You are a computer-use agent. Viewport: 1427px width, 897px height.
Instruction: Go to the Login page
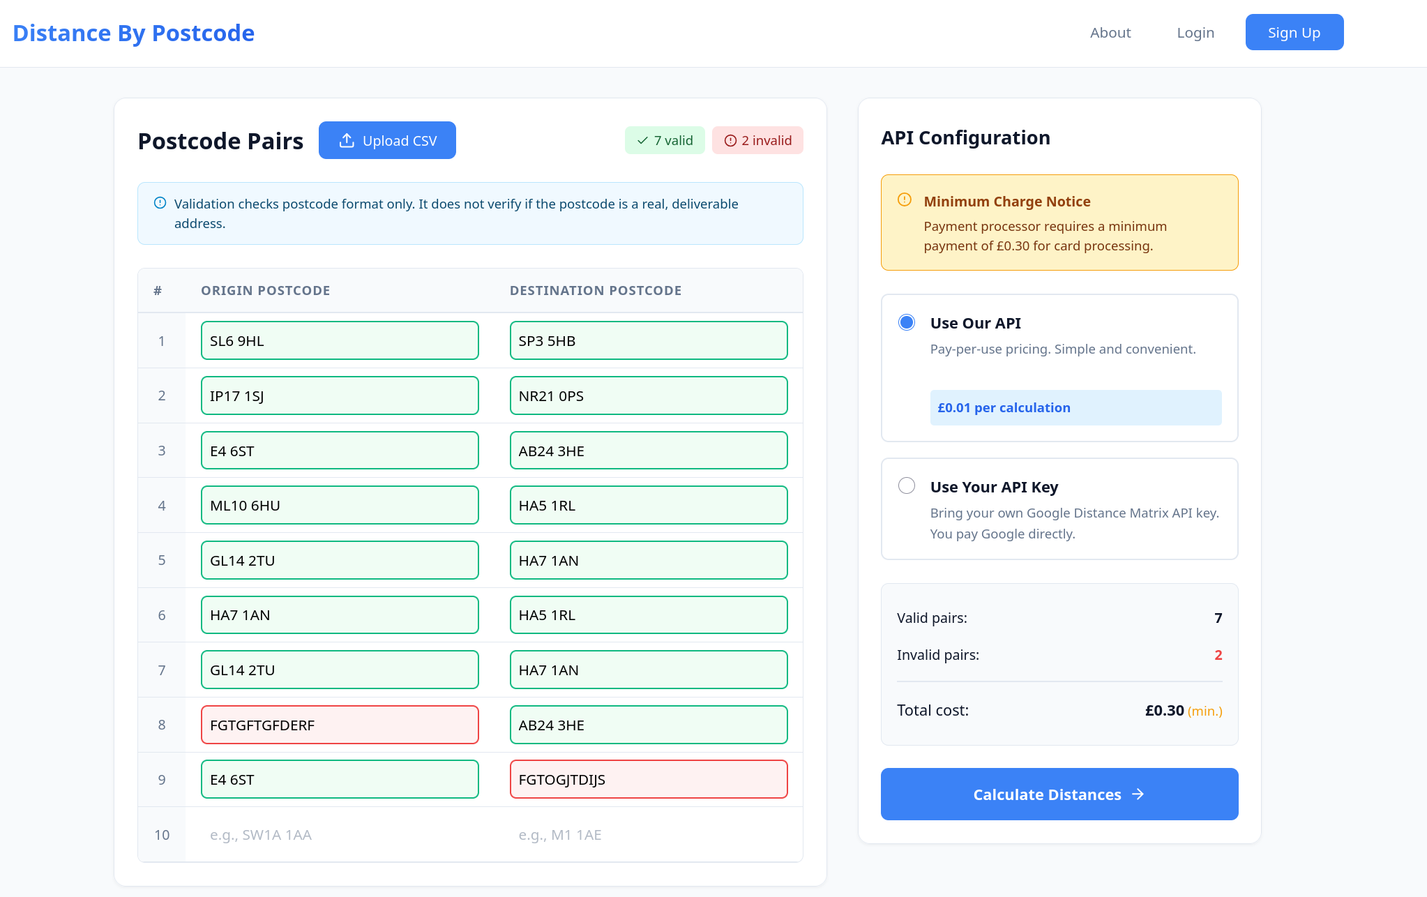click(1195, 33)
